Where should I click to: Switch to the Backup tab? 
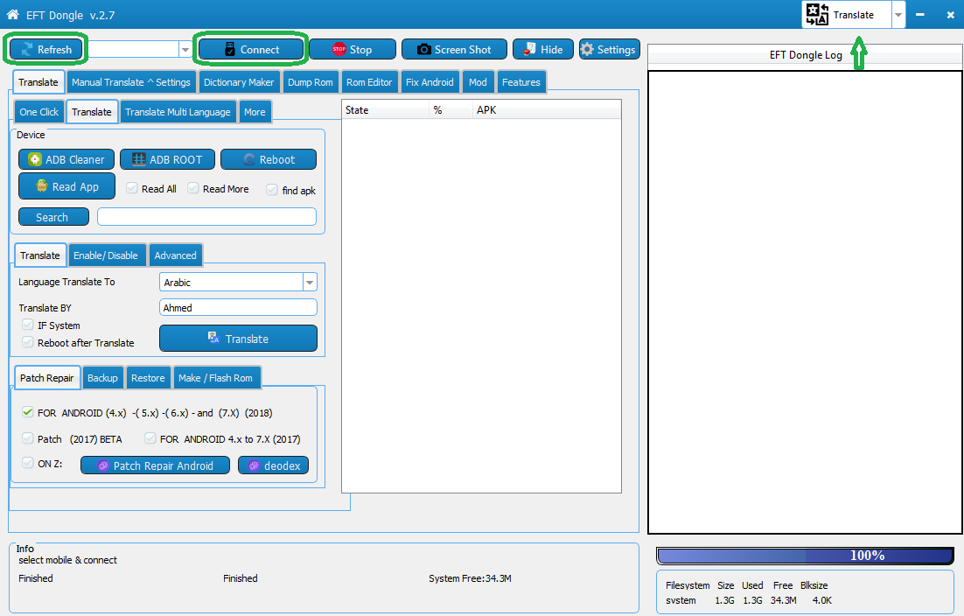[102, 377]
